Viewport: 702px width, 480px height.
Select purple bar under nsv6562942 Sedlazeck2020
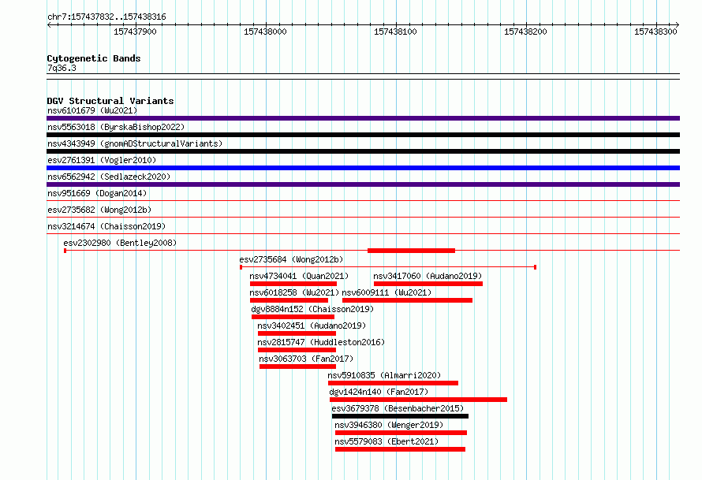[x=363, y=184]
